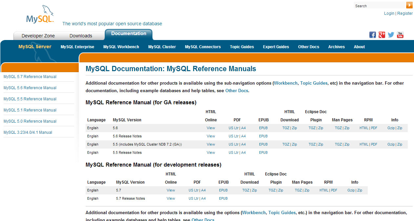The width and height of the screenshot is (414, 221).
Task: View the 5.6 manual online
Action: 211,128
